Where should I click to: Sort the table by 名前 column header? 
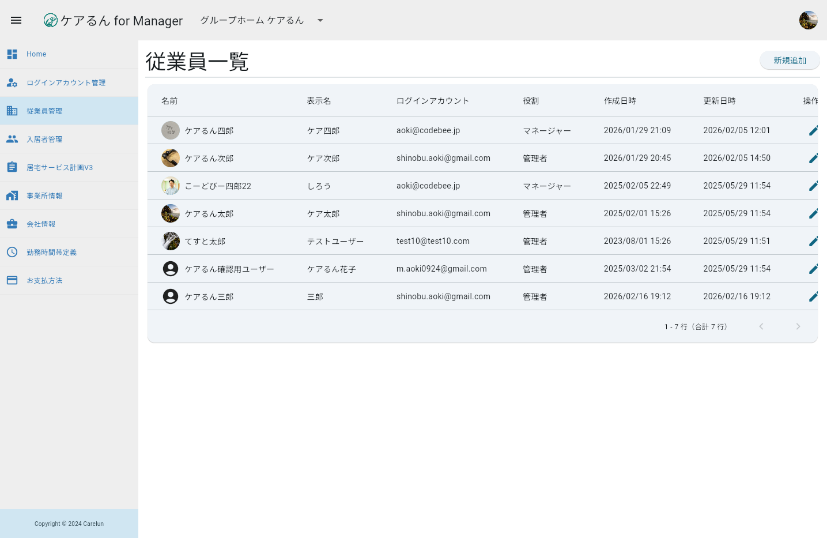[x=169, y=101]
